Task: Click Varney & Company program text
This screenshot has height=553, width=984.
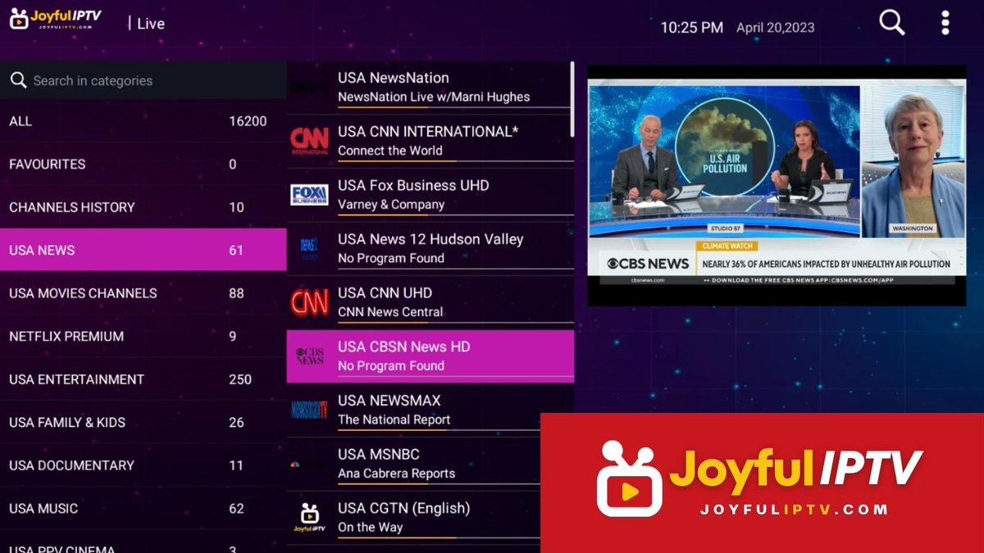Action: (391, 205)
